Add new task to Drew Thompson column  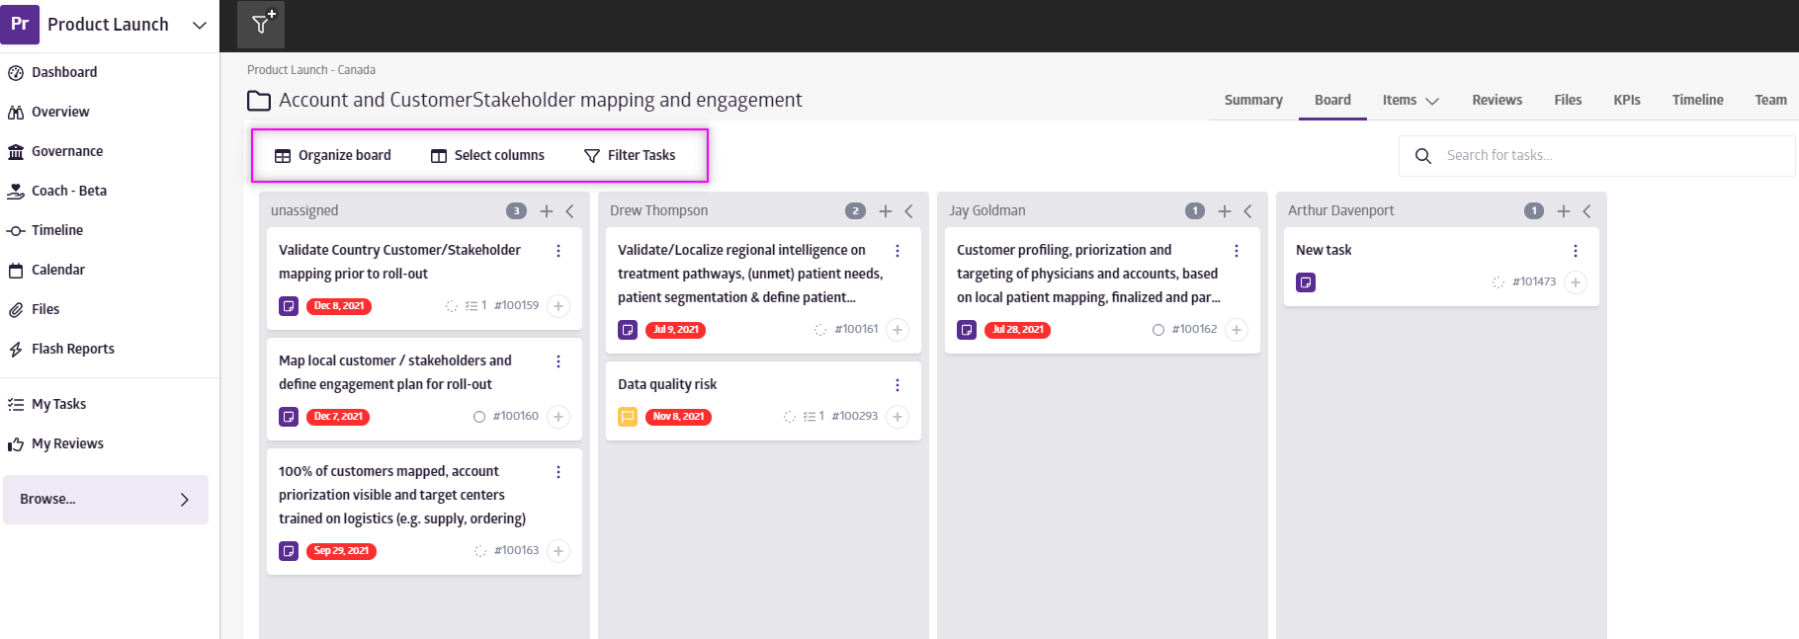886,211
